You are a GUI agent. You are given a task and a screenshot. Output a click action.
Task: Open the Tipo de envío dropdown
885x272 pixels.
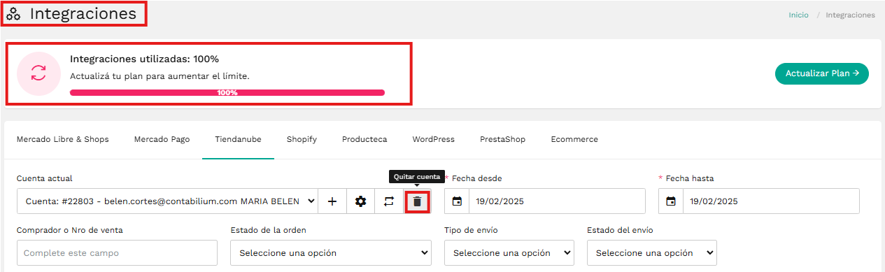509,252
